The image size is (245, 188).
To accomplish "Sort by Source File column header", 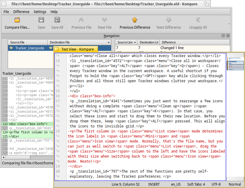I will [28, 42].
